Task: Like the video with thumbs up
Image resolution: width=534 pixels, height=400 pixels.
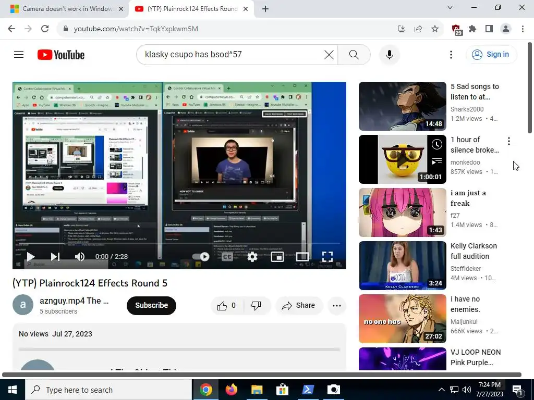Action: coord(227,305)
